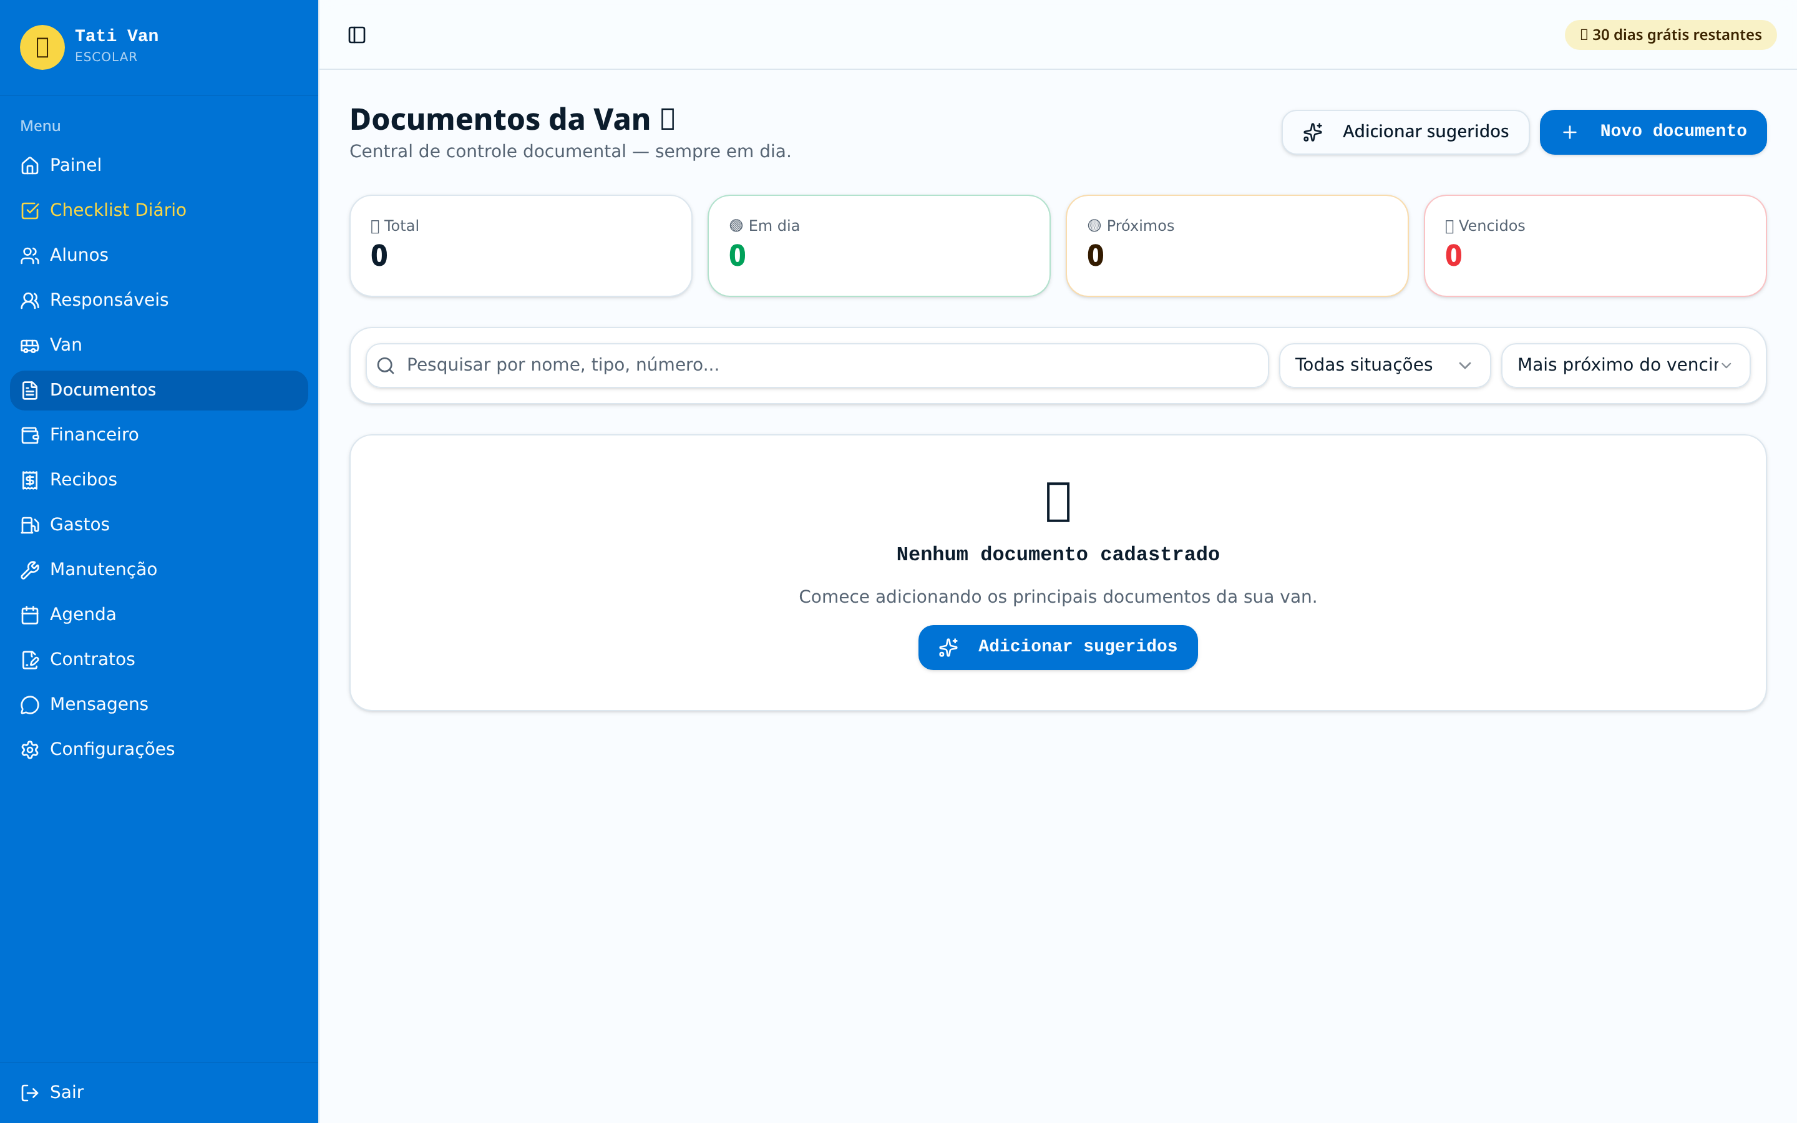Click the Documentos da Van heading
The width and height of the screenshot is (1797, 1123).
tap(512, 120)
